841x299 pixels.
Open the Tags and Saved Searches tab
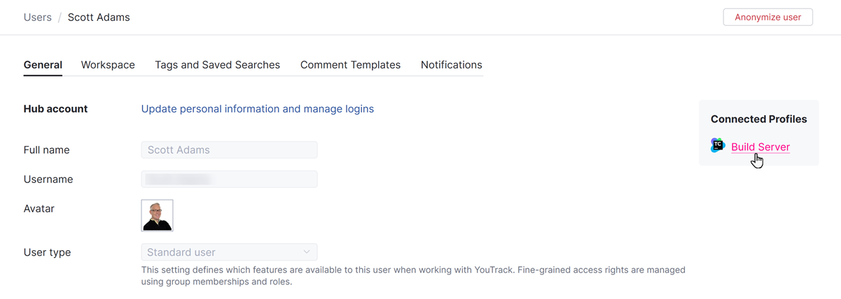tap(217, 65)
